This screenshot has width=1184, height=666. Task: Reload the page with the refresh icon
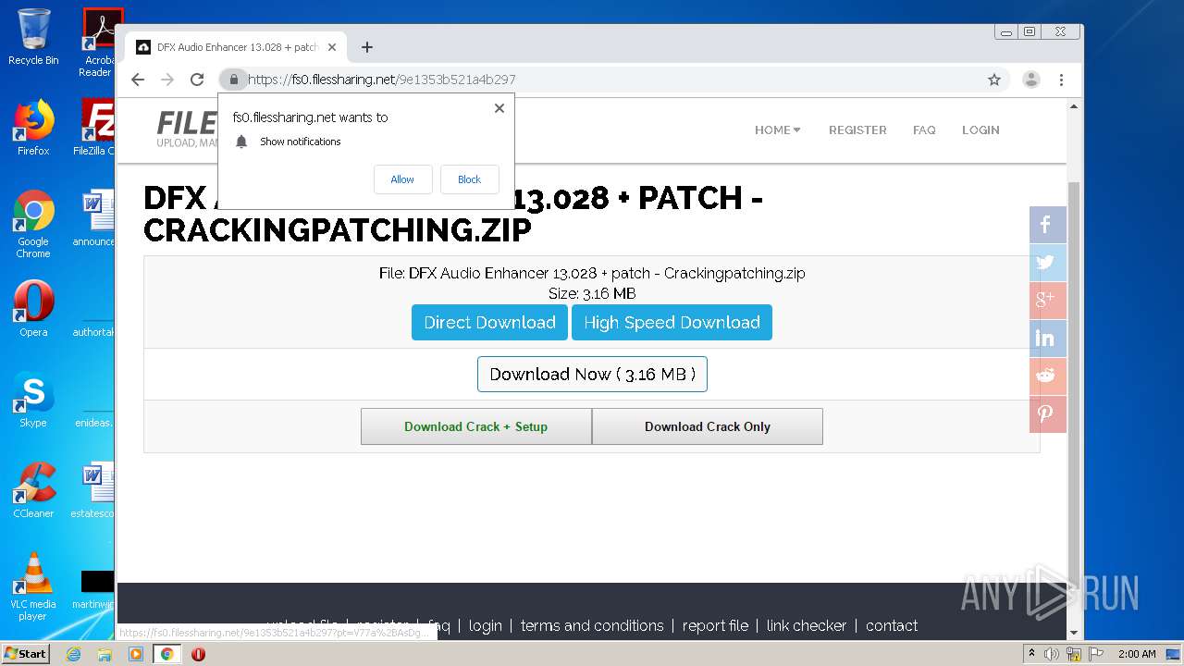tap(197, 80)
